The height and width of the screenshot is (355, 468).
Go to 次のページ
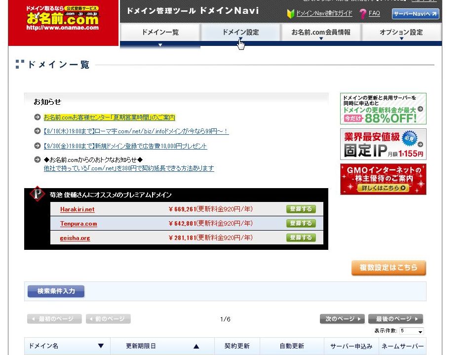[x=343, y=319]
